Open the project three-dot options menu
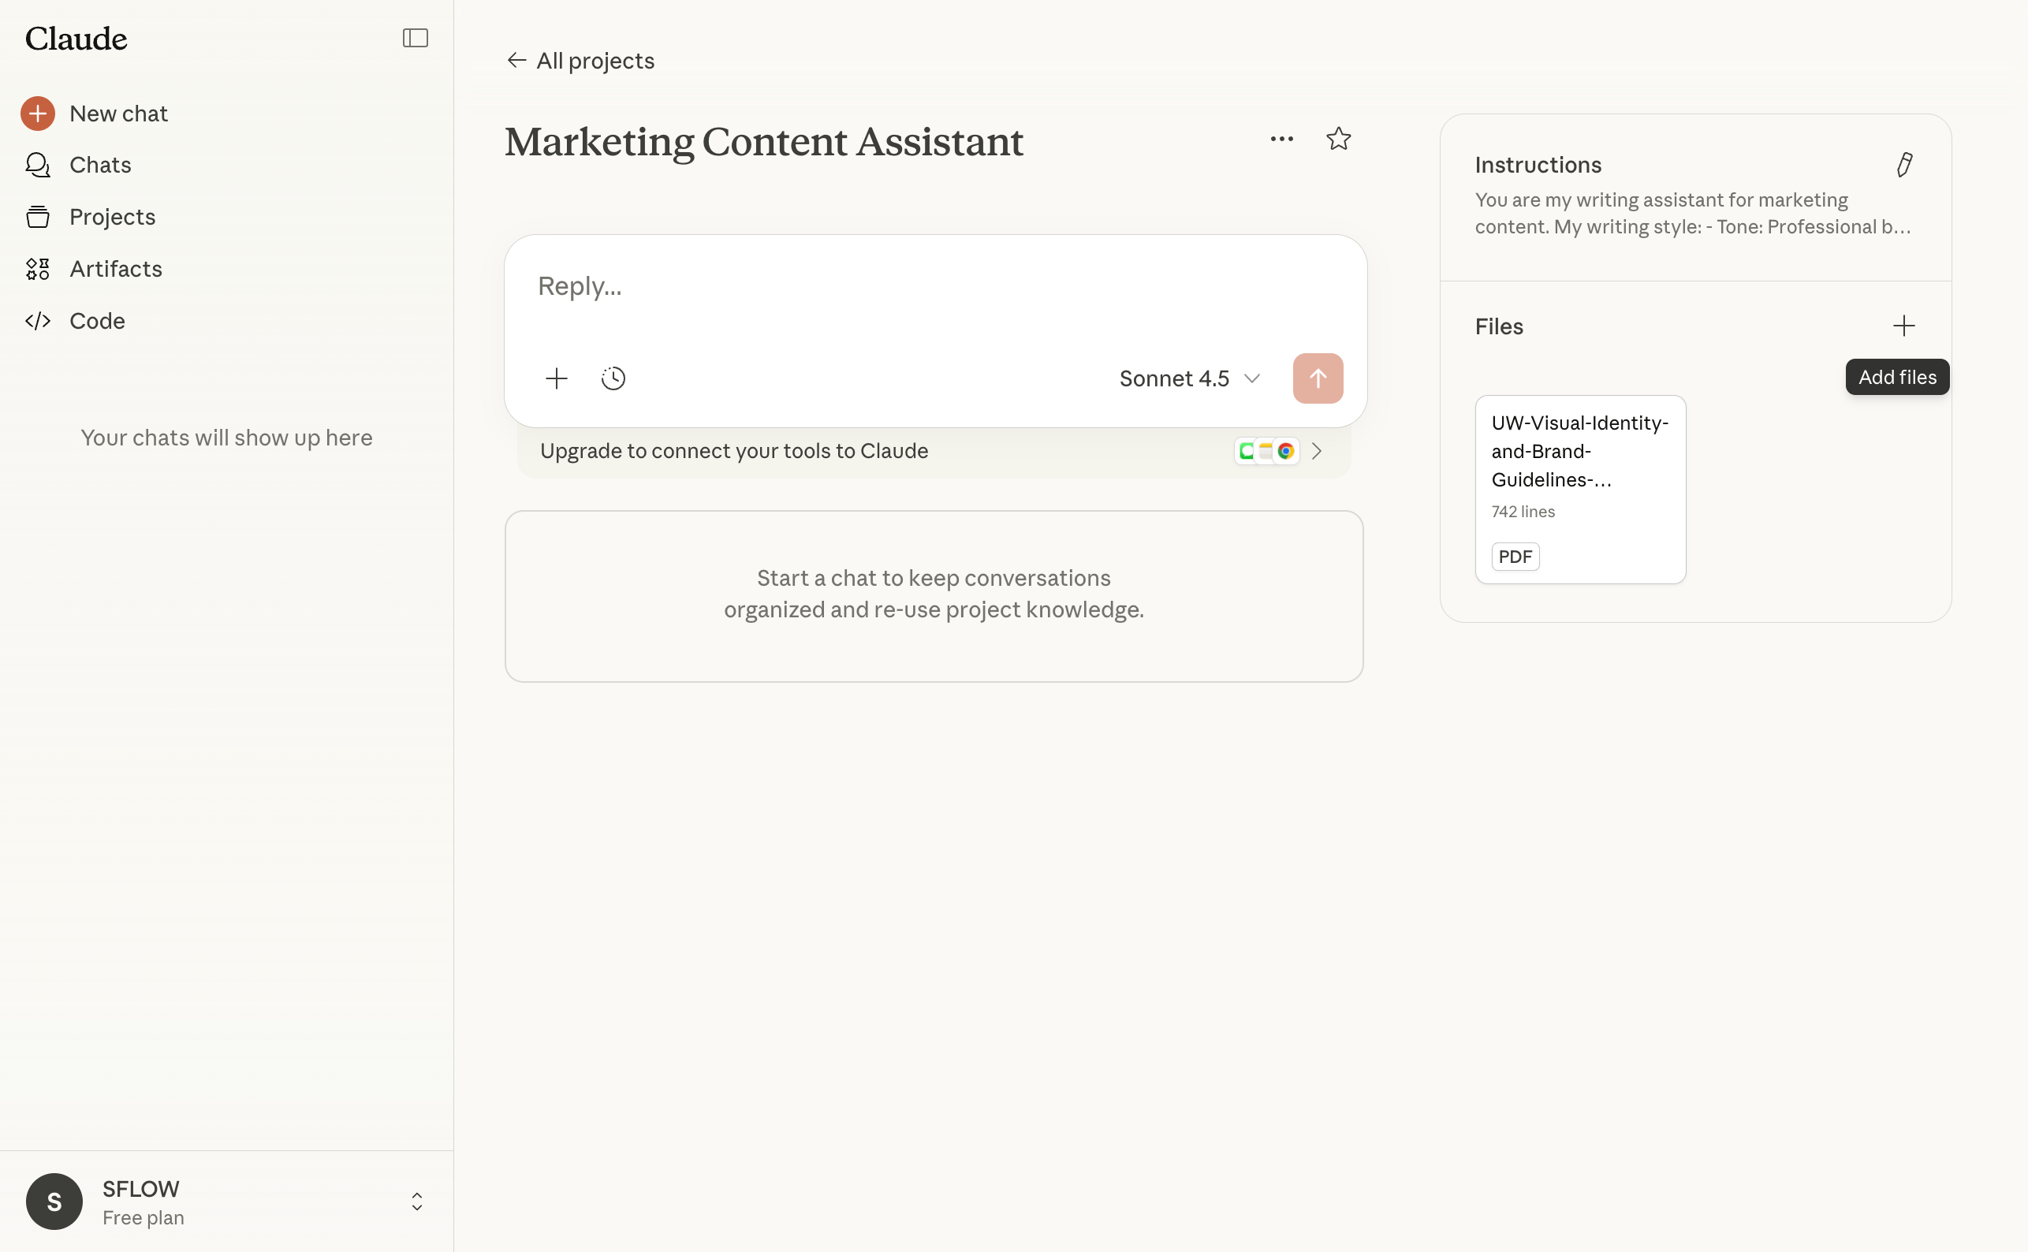 1281,139
